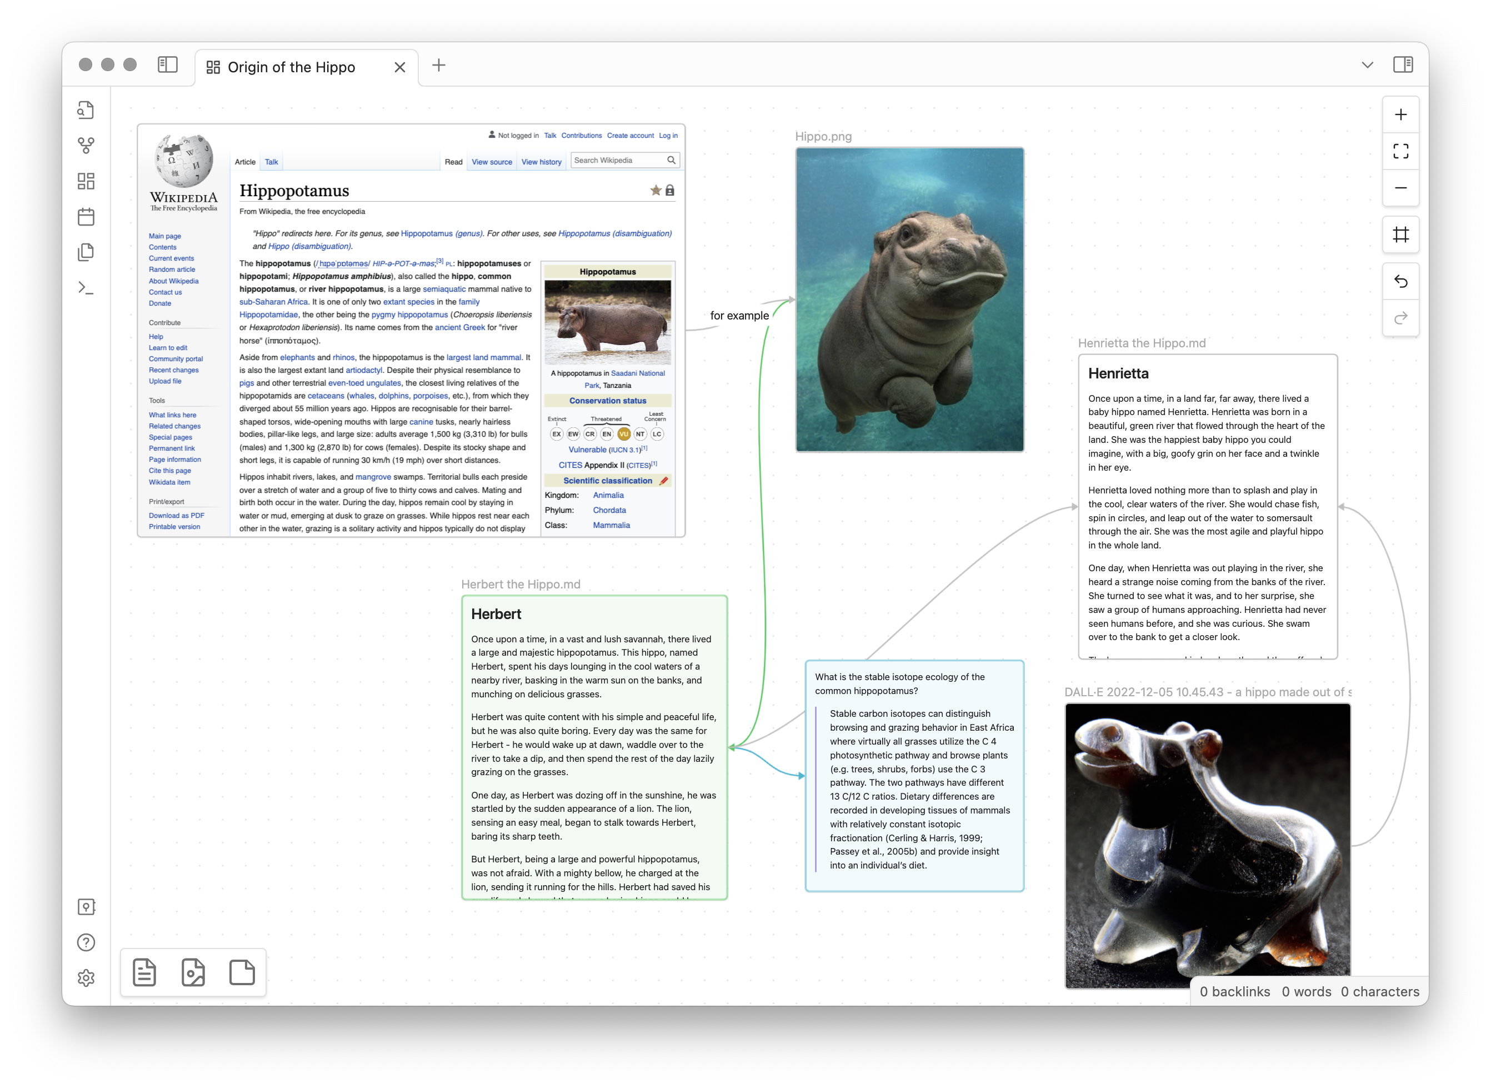Create a new canvas icon
The image size is (1491, 1088).
click(x=86, y=181)
